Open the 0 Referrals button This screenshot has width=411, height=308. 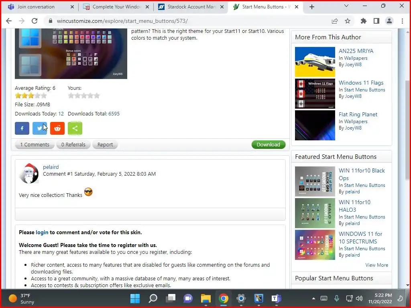point(73,144)
